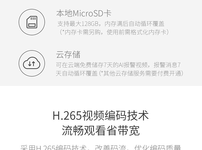Click the 改善码流 text at the bottom
The image size is (202, 150).
(x=110, y=147)
